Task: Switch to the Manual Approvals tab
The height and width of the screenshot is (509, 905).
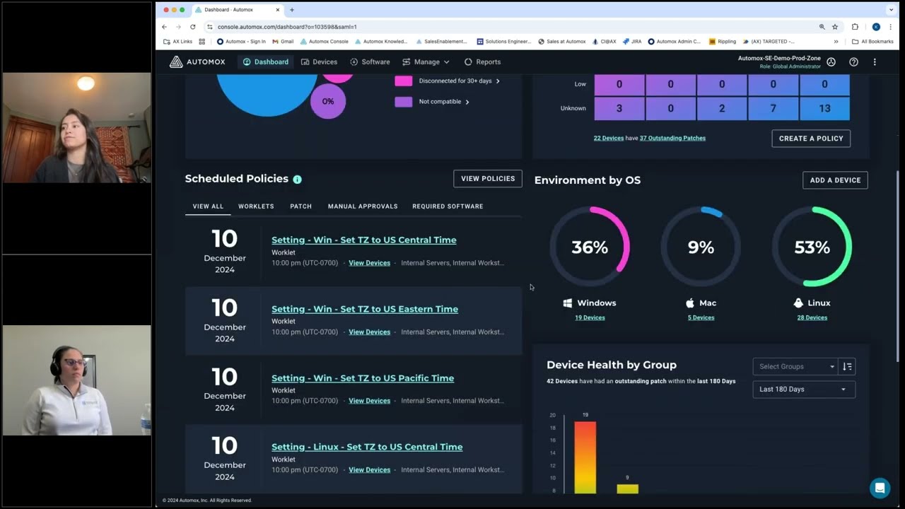Action: [x=363, y=206]
